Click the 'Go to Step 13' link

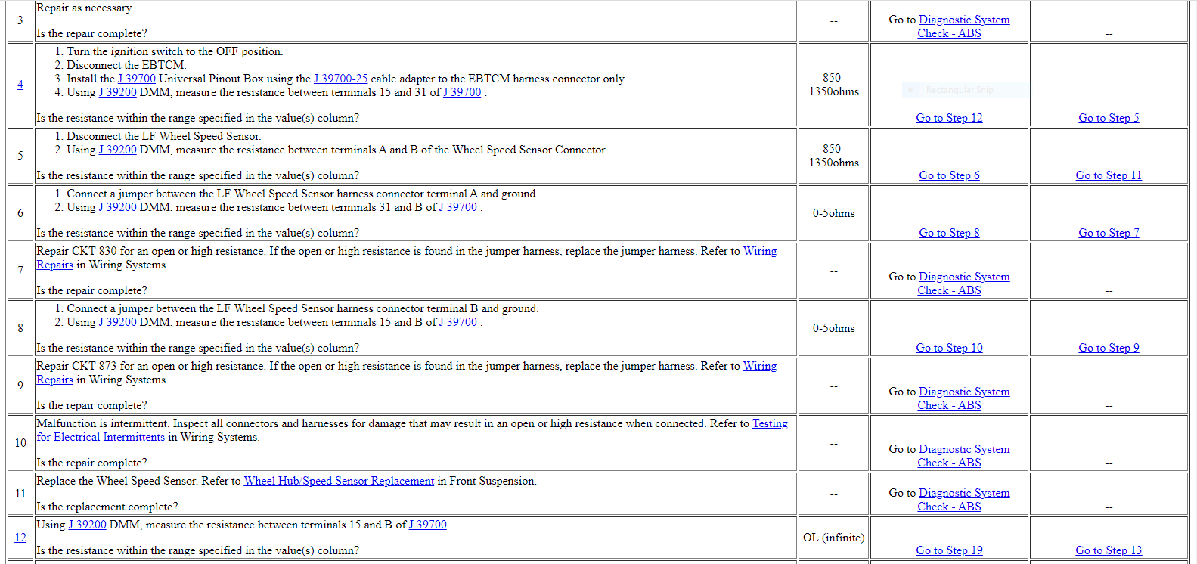click(1109, 550)
